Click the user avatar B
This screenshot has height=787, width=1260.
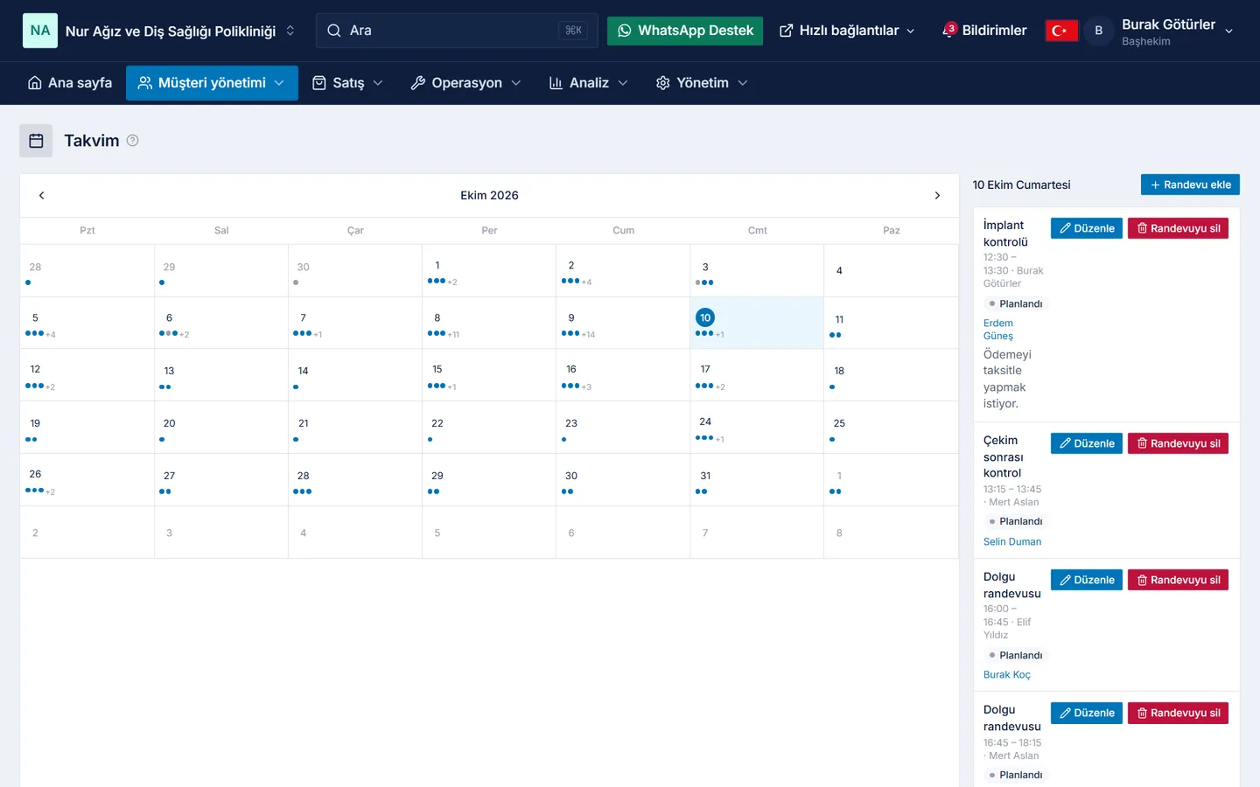coord(1099,31)
